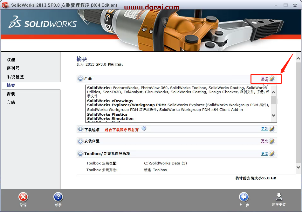Click main page scroll up arrow
302x212 pixels.
pyautogui.click(x=298, y=59)
